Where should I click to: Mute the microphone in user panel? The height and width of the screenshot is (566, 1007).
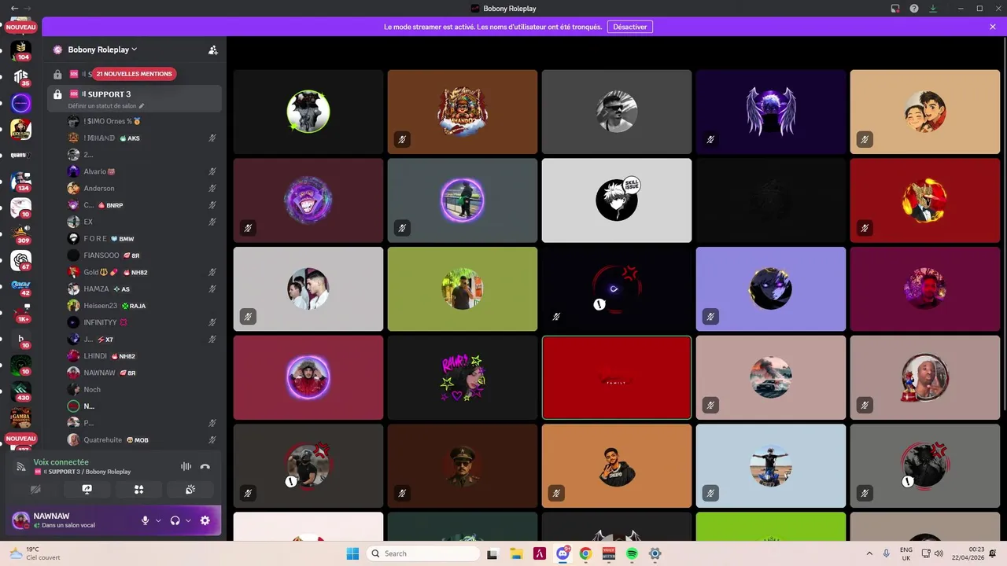145,520
